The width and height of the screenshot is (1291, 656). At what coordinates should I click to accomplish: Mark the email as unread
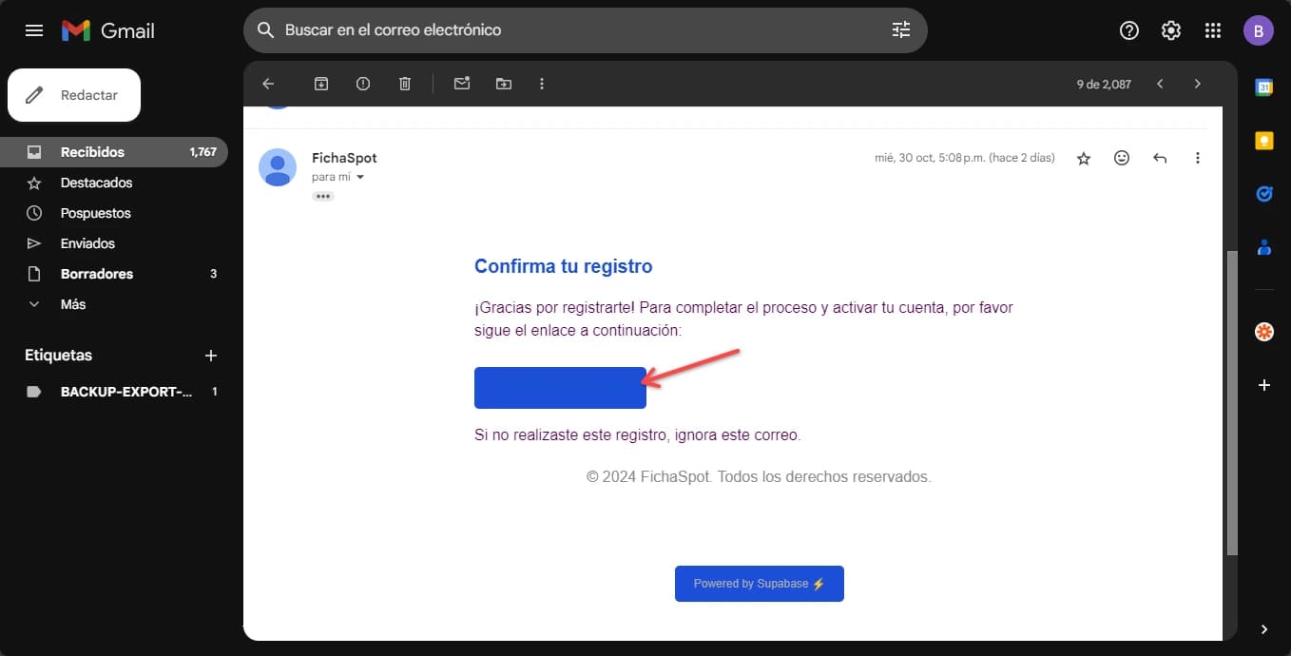462,83
